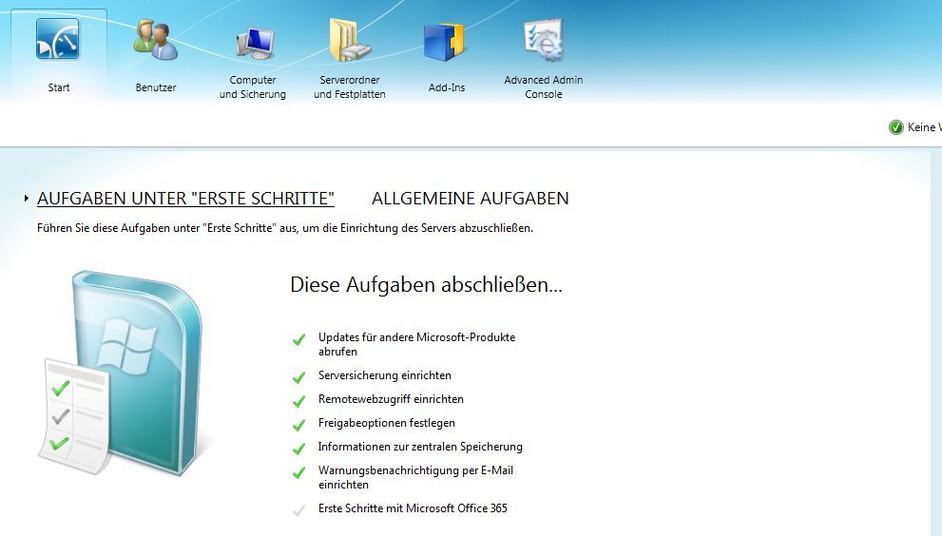
Task: Click green checkmark beside Freigabeoptionen festlegen
Action: click(298, 425)
